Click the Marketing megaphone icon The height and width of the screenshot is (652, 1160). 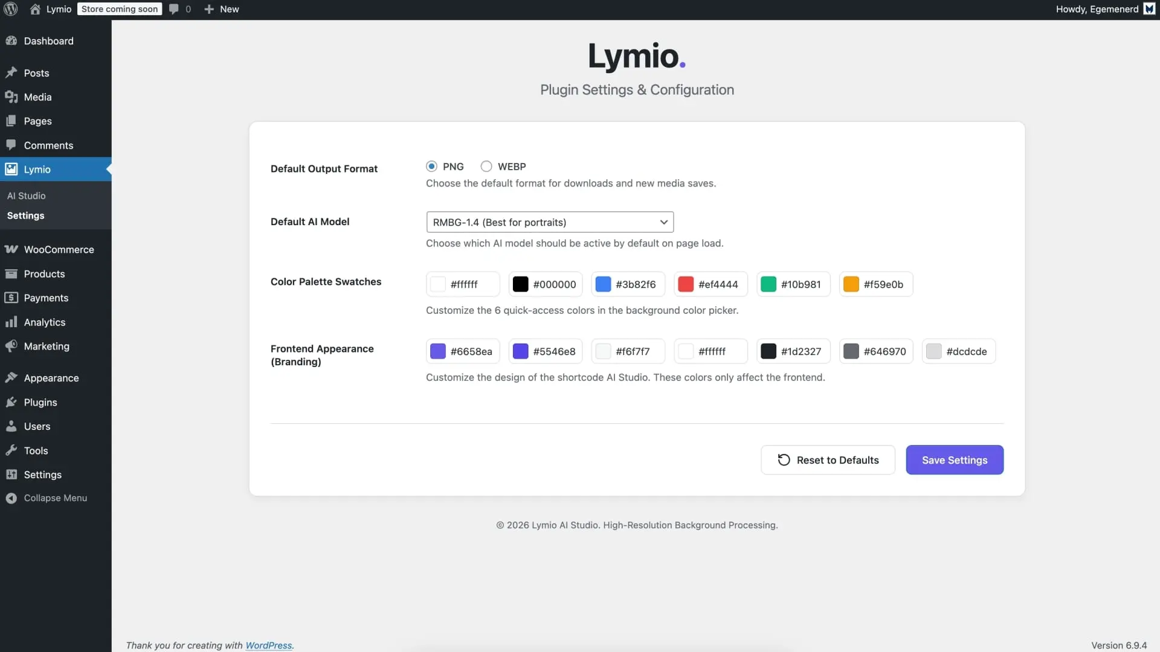tap(11, 346)
